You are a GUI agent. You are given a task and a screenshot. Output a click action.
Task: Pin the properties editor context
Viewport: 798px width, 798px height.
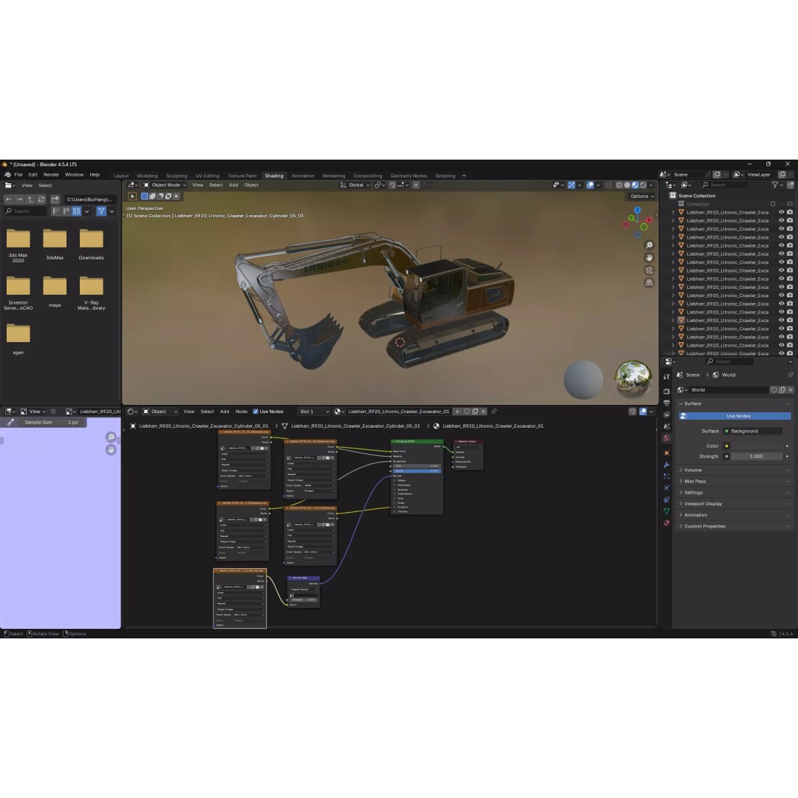coord(790,375)
